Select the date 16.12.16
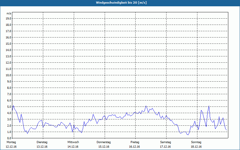This screenshot has height=150, width=240. 134,147
